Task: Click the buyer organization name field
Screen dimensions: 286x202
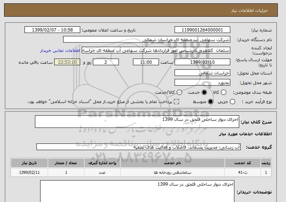Action: (x=147, y=40)
